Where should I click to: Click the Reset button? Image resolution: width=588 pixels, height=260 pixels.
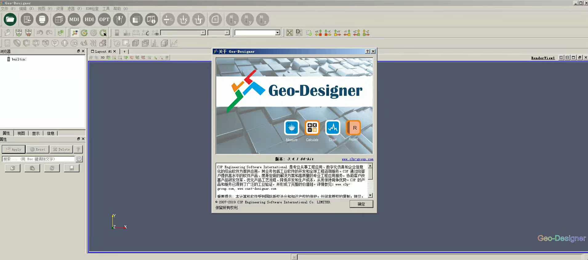point(38,149)
